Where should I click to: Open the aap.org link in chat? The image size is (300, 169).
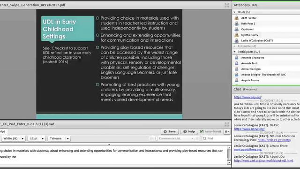point(247,97)
